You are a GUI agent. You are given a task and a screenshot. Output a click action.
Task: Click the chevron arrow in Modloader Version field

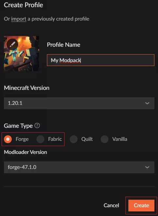point(147,167)
